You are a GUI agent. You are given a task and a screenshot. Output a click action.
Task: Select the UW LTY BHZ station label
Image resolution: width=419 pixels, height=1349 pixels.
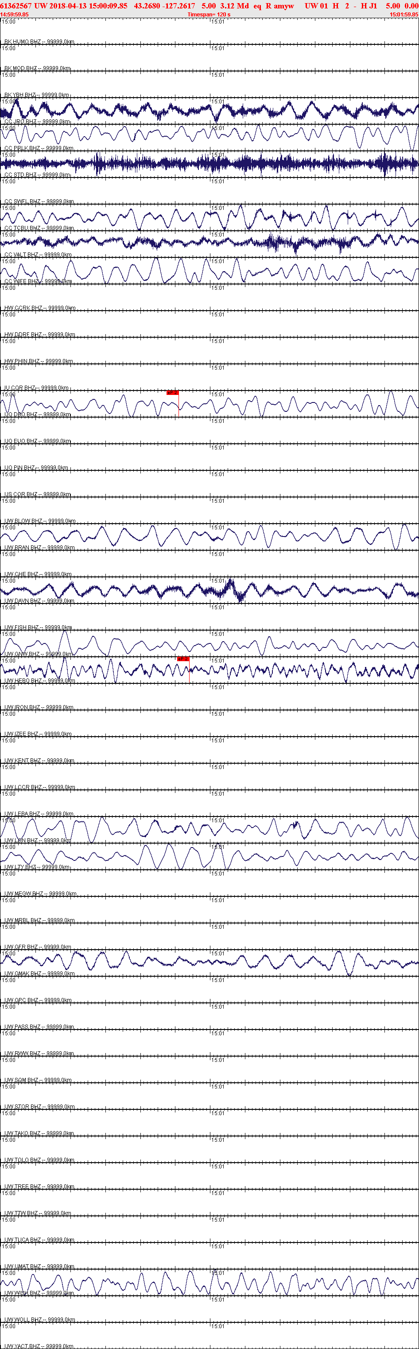click(x=37, y=867)
